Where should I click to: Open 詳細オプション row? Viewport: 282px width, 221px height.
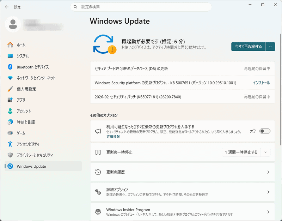(x=182, y=192)
